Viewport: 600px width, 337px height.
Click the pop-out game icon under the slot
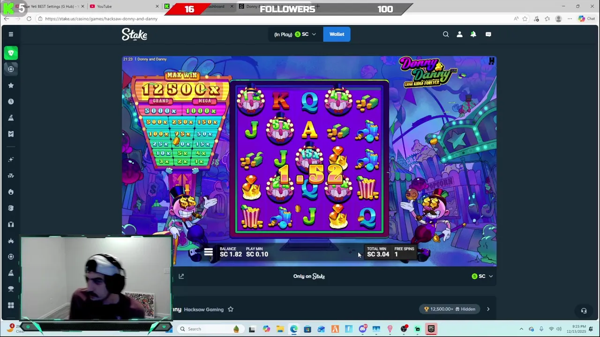tap(181, 276)
